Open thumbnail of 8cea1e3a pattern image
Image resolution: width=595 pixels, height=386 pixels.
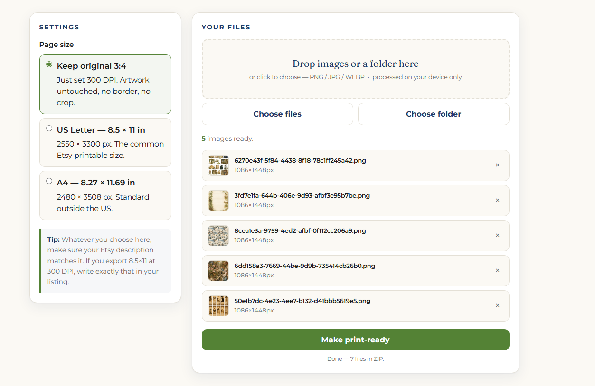click(218, 236)
